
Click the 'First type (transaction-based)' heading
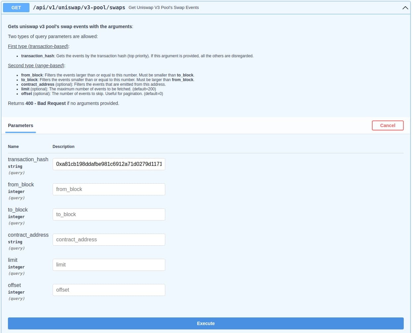(x=38, y=46)
